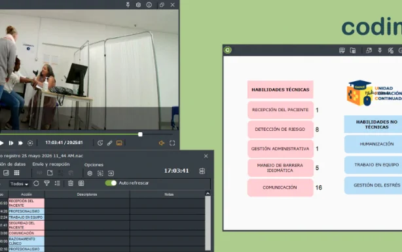Click play button on video player

[1, 143]
